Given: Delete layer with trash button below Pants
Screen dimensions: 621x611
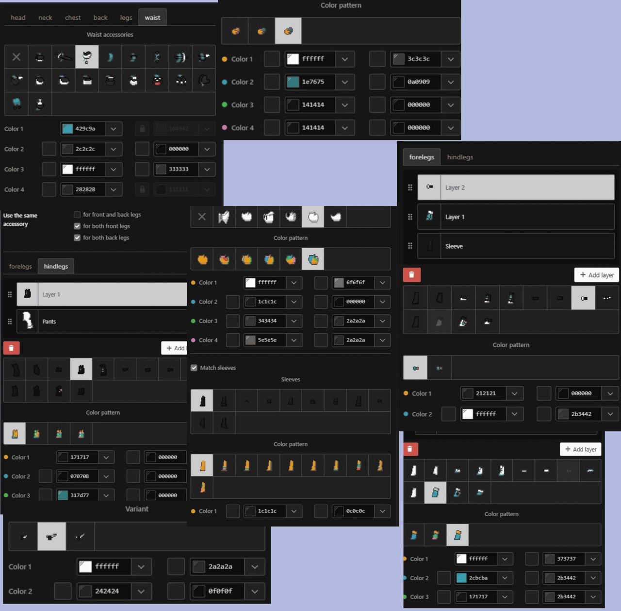Looking at the screenshot, I should 11,348.
